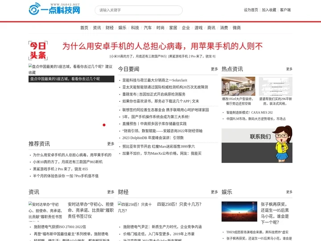This screenshot has height=241, width=321.
Task: Open article 联想签约阿拉善生态基金会
Action: pyautogui.click(x=165, y=110)
